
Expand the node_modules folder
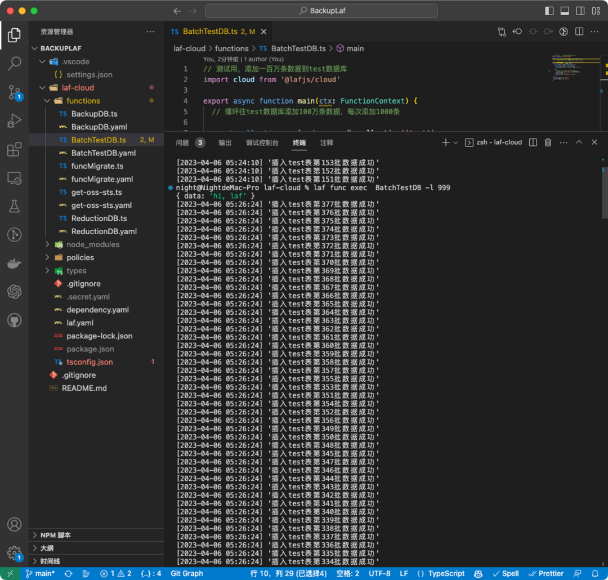point(47,244)
